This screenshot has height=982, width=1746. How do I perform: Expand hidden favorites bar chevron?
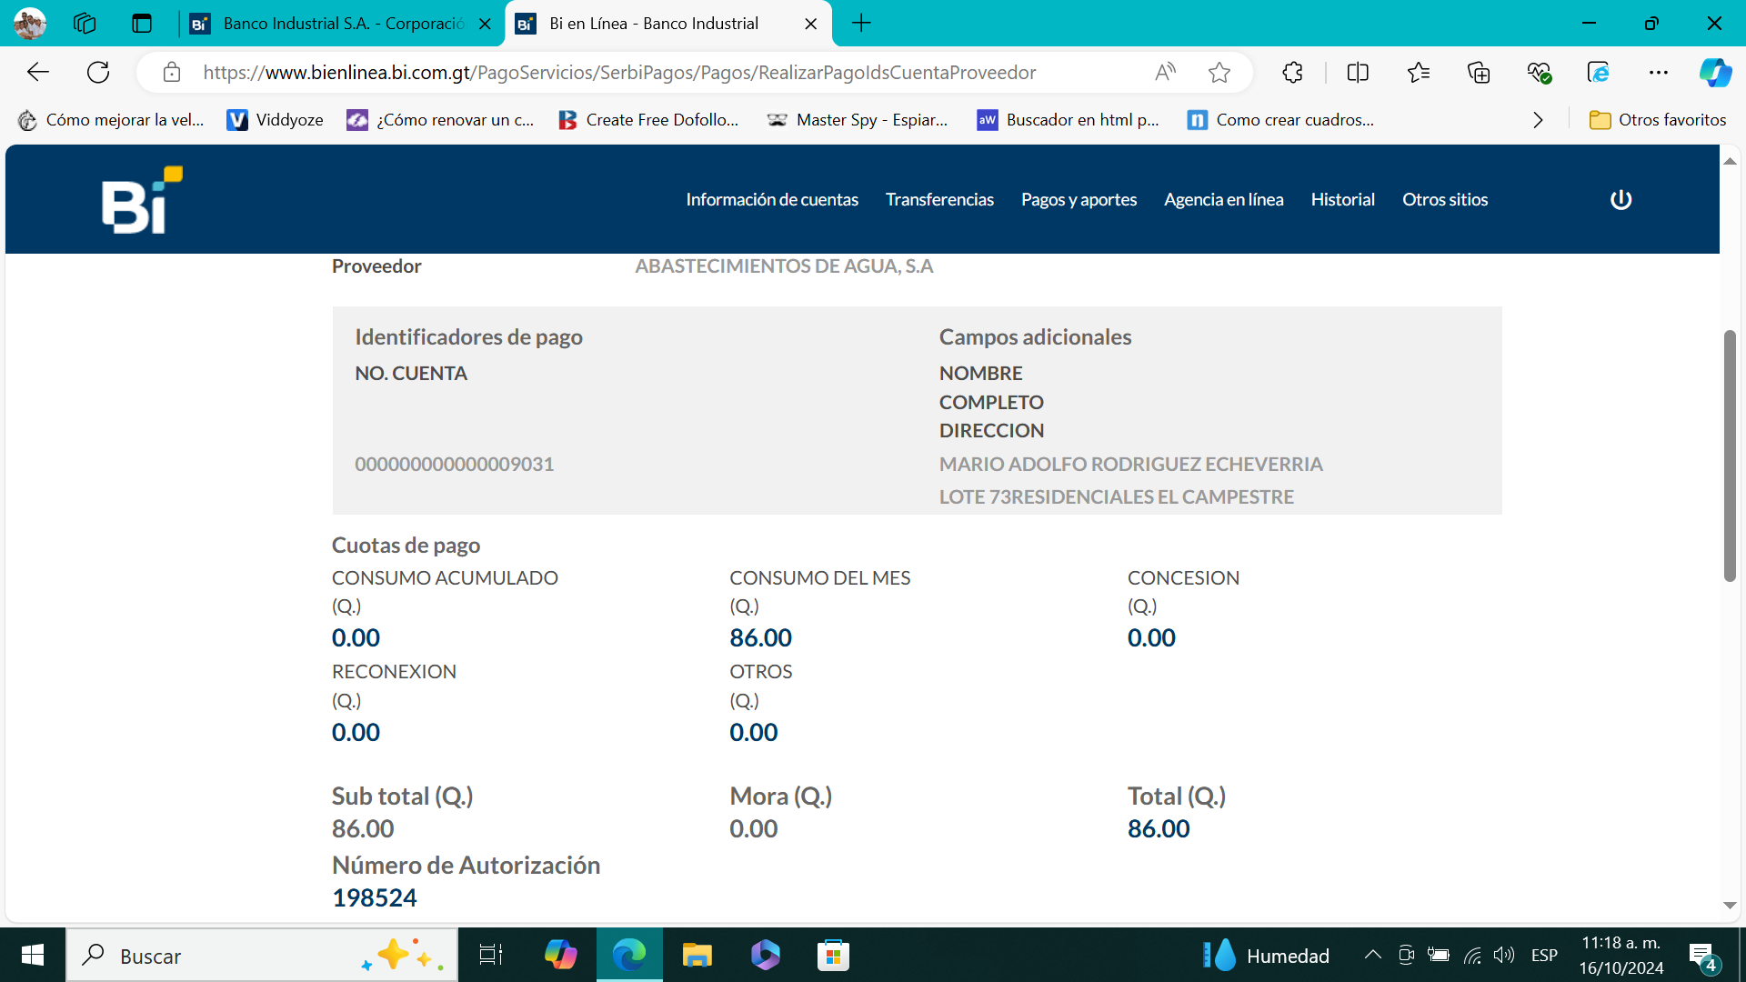click(x=1538, y=120)
